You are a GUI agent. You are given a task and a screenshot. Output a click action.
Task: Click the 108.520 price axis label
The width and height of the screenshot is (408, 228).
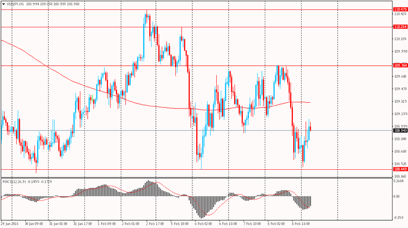[x=401, y=164]
